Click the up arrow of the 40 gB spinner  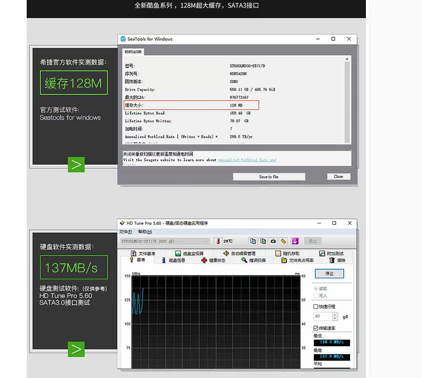[x=335, y=314]
